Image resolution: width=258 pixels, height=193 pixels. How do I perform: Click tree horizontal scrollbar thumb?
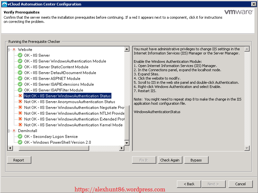point(54,148)
